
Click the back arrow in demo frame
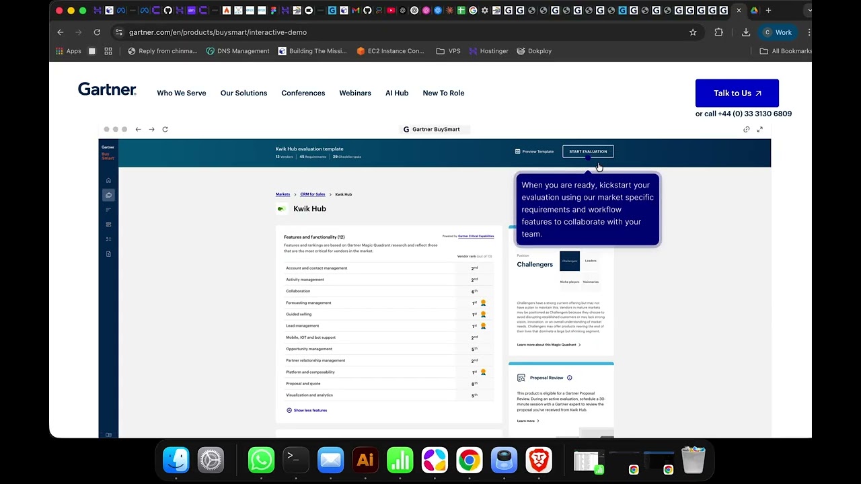(x=138, y=129)
